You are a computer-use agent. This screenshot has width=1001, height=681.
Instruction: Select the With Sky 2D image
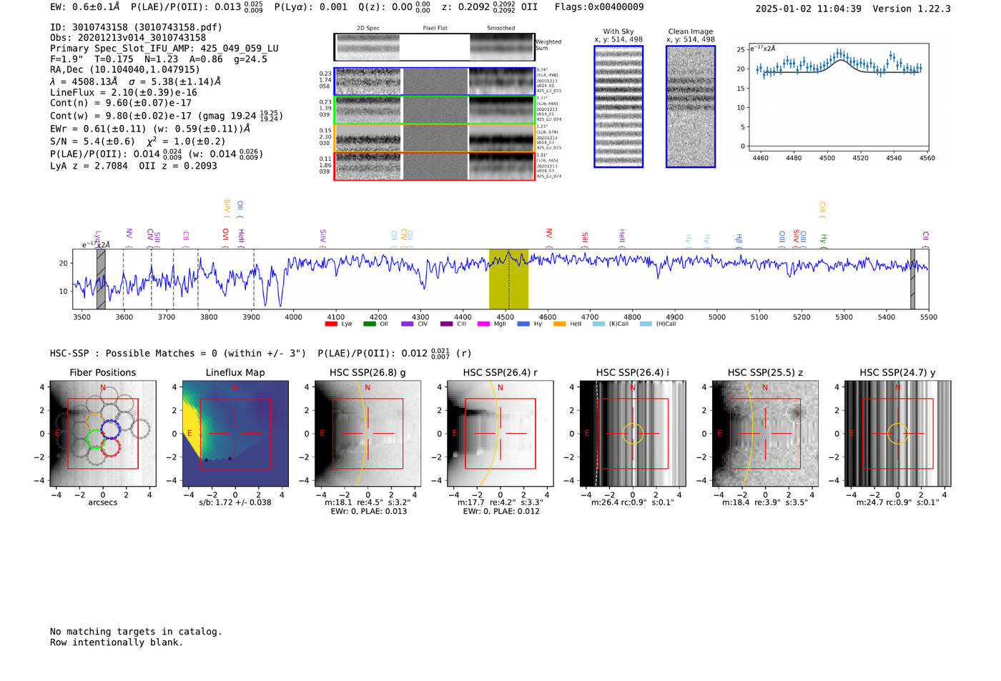coord(618,106)
